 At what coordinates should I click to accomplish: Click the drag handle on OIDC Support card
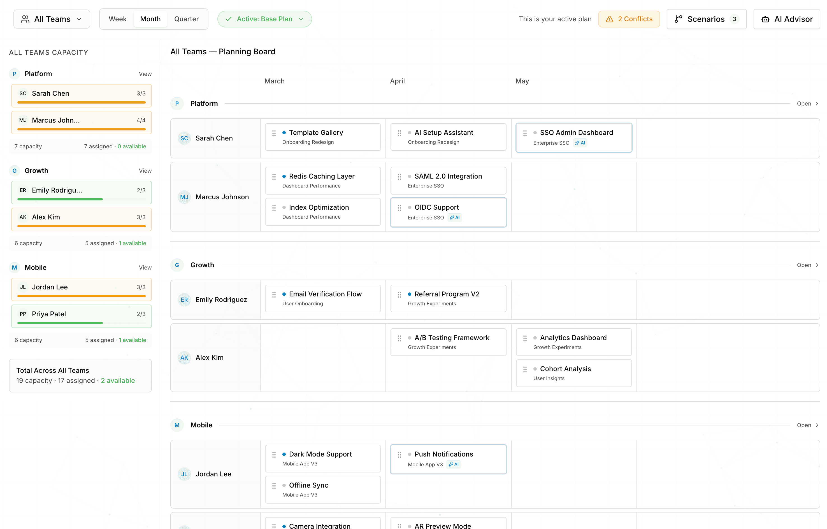point(399,208)
